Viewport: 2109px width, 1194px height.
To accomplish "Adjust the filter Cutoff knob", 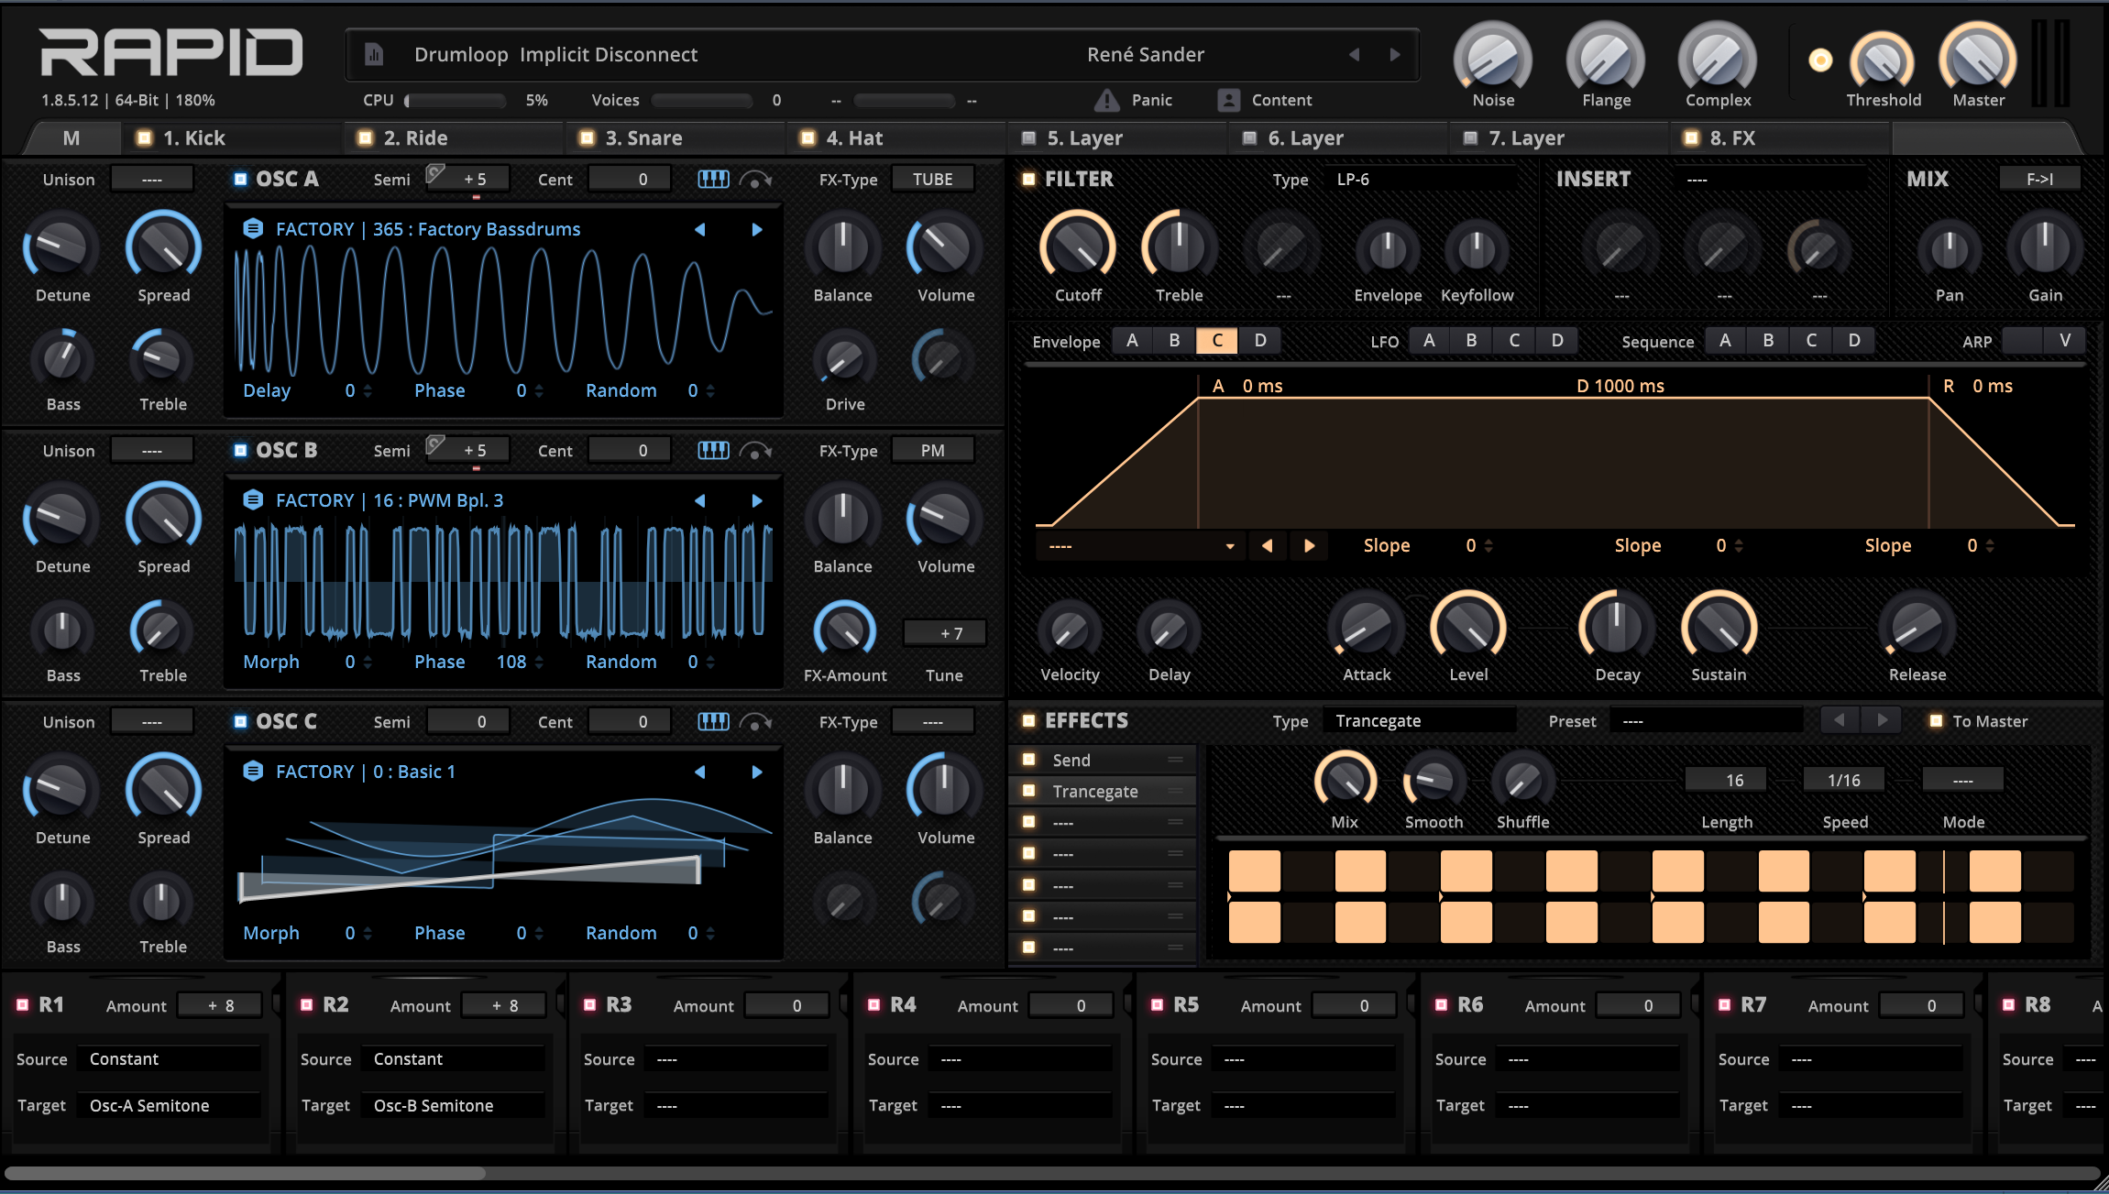I will 1078,247.
